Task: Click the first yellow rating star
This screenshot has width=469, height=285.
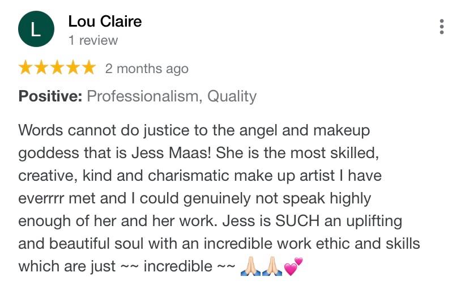Action: 26,69
